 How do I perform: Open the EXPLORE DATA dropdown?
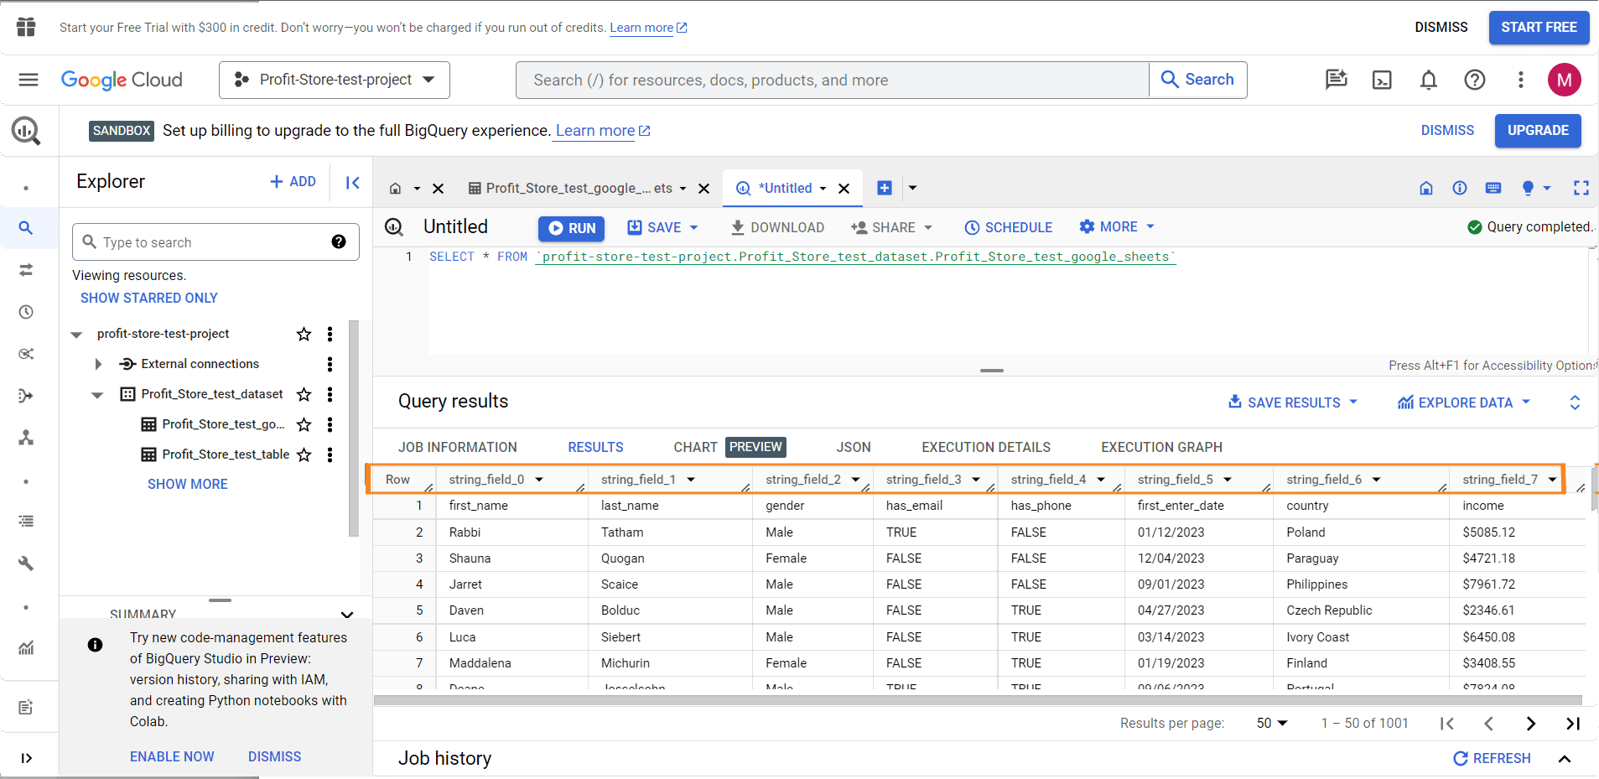(1464, 402)
